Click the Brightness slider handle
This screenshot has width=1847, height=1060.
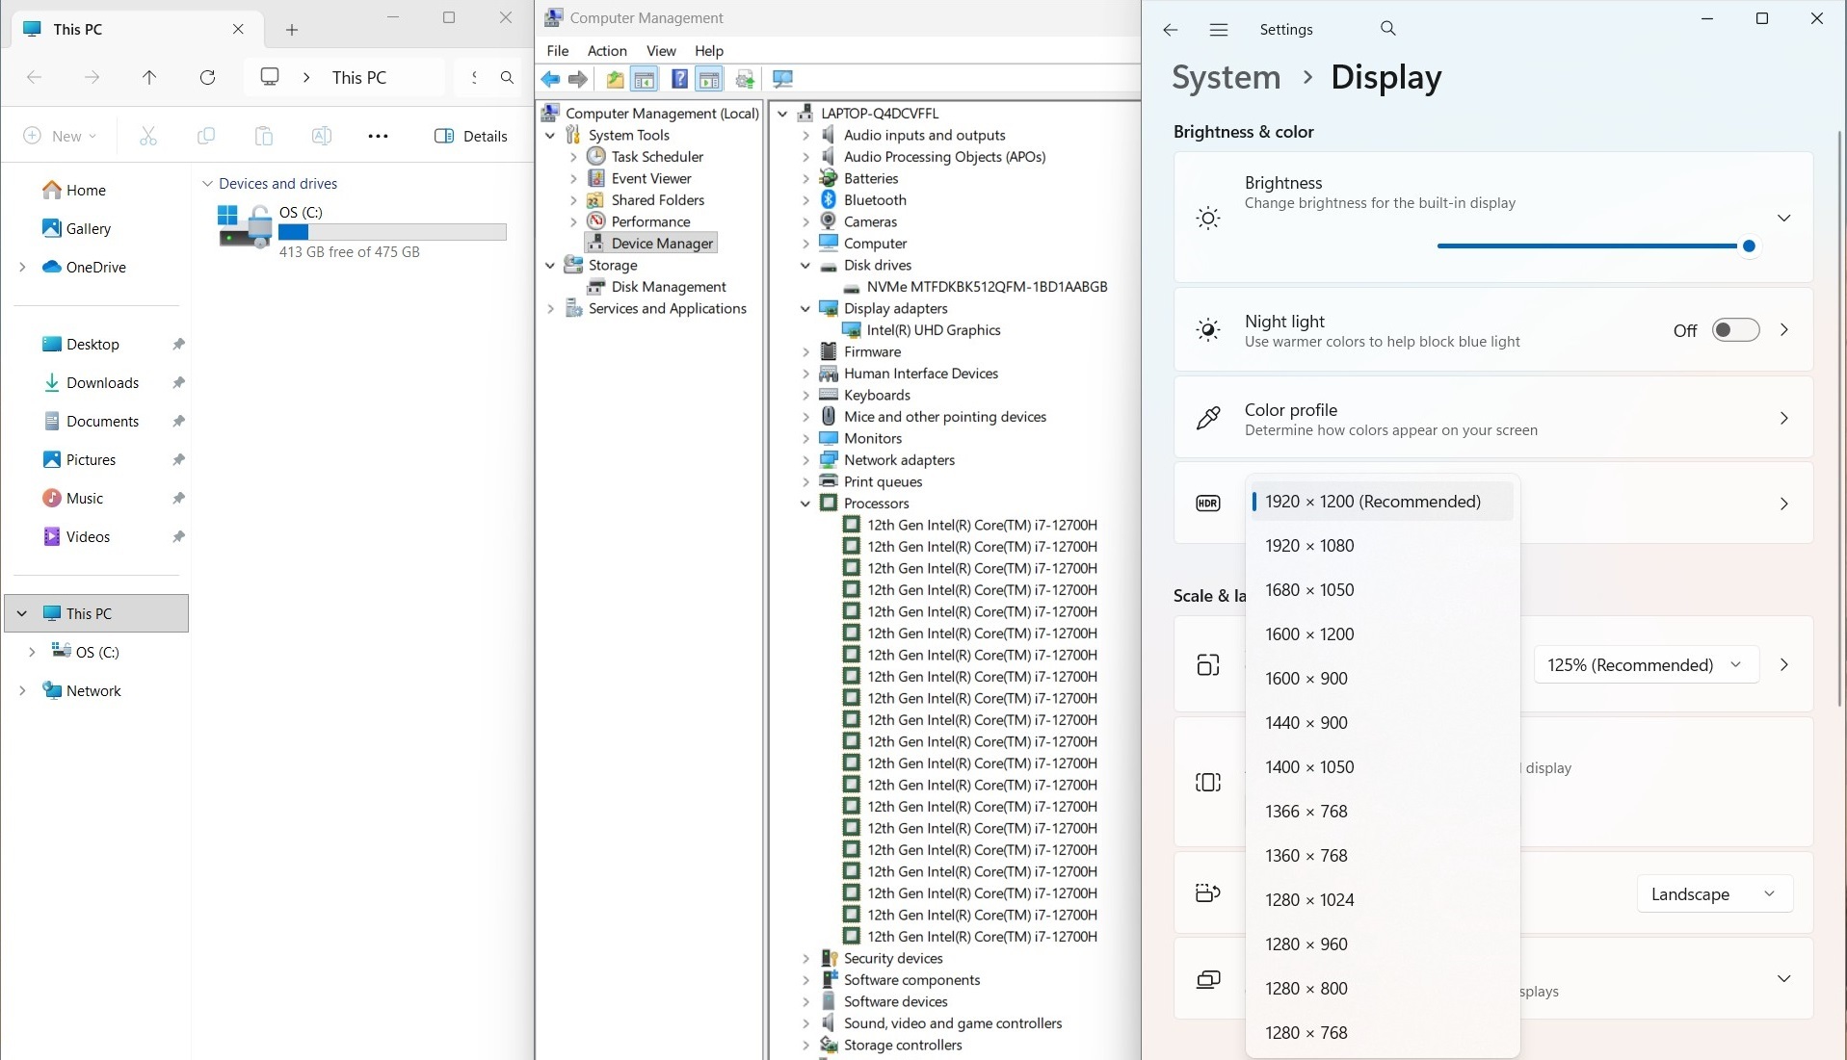[1748, 246]
